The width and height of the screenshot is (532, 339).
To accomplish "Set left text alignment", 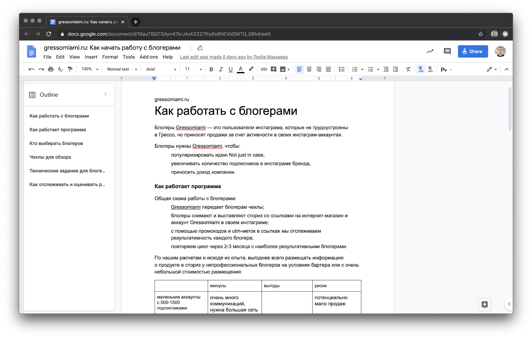I will (299, 69).
